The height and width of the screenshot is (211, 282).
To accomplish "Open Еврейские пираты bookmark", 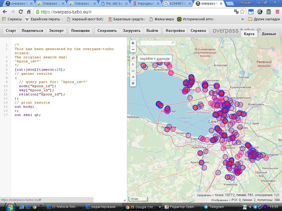I will tap(44, 19).
